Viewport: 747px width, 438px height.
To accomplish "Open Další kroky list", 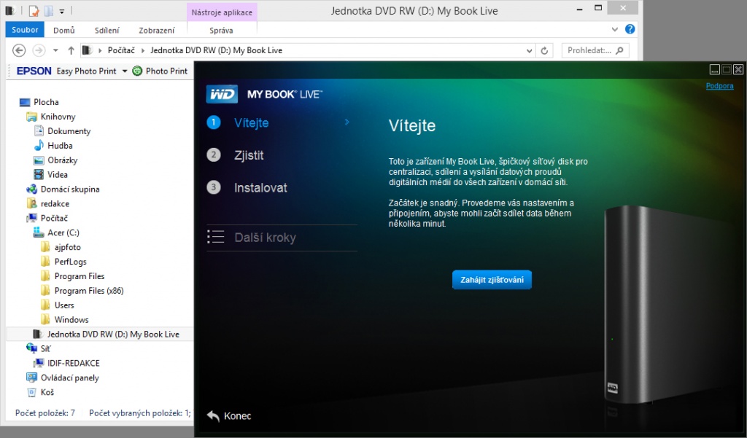I will pyautogui.click(x=265, y=238).
